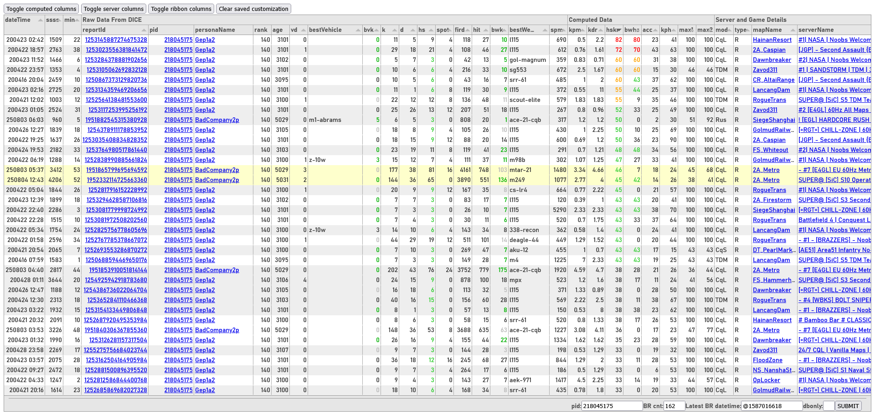
Task: Sort by the bwhs column arrow
Action: point(638,30)
